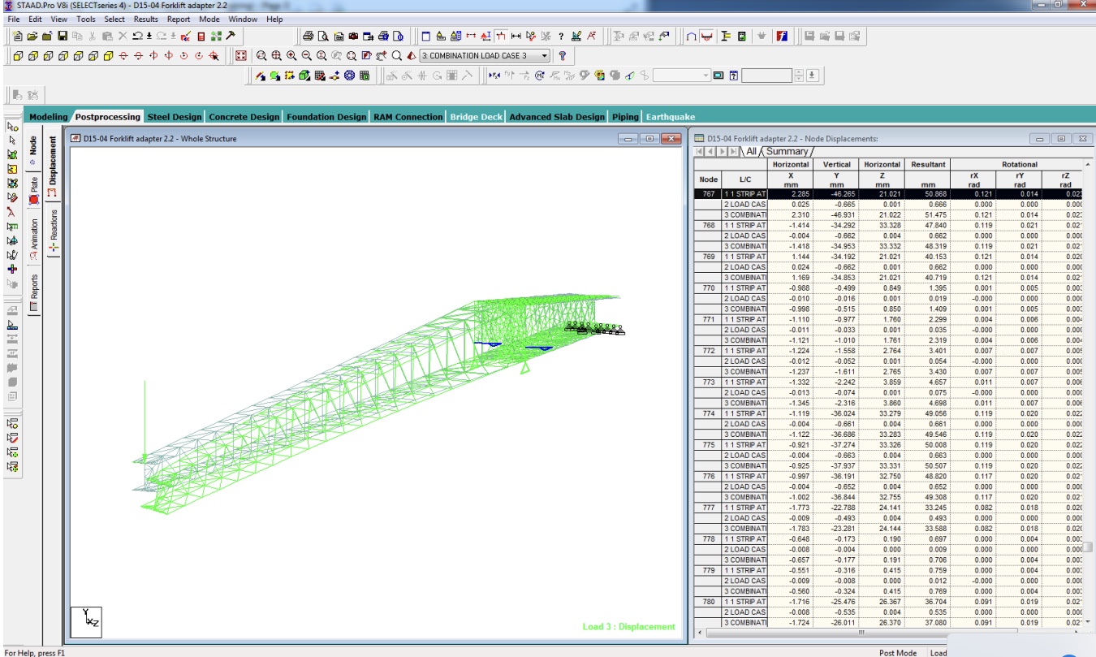Switch to Summary tab in Node Displacements
Image resolution: width=1096 pixels, height=657 pixels.
point(787,152)
